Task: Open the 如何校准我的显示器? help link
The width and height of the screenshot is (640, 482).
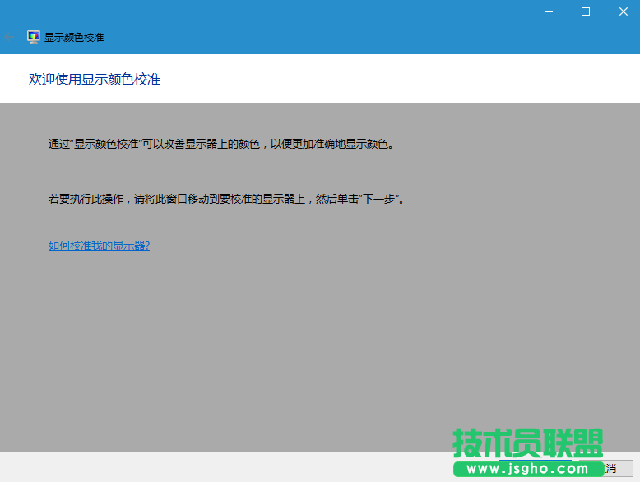Action: 99,246
